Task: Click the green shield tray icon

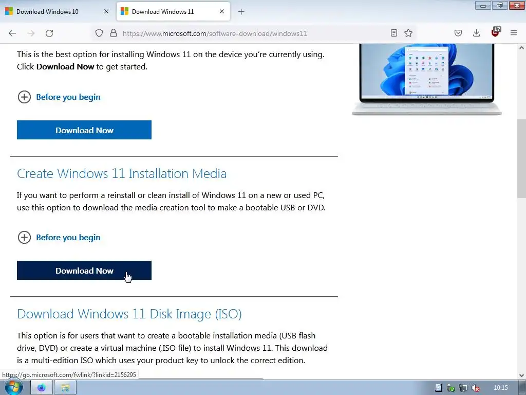Action: (451, 388)
